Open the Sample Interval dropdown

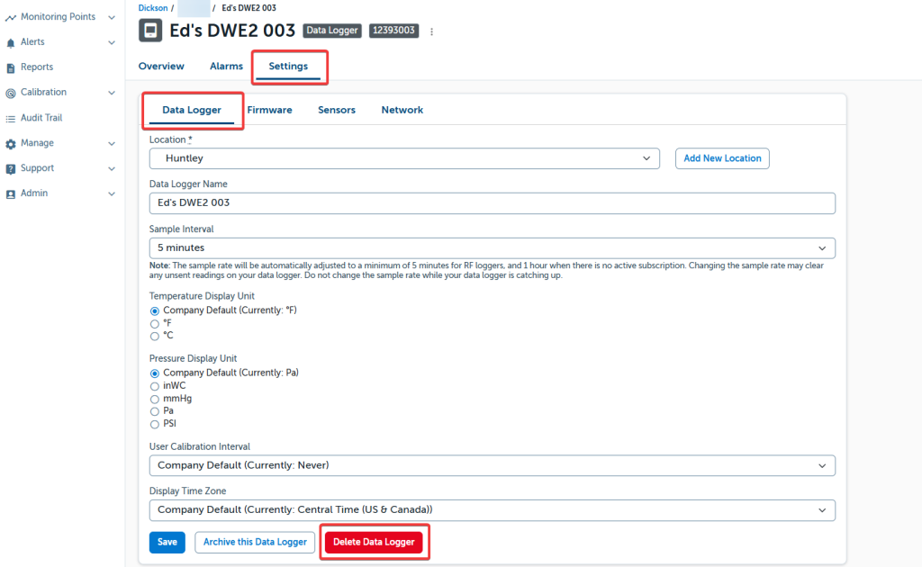tap(492, 247)
